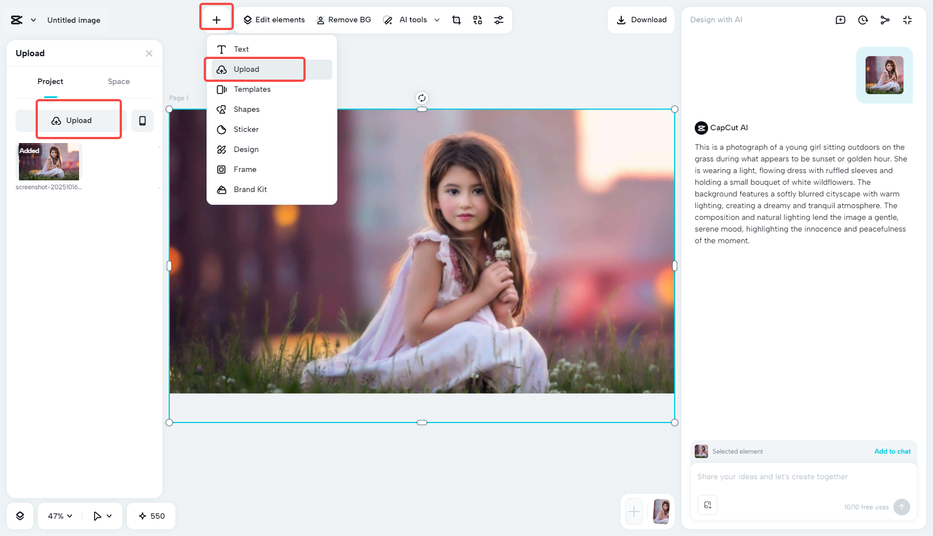
Task: Click the Layers icon at bottom left
Action: [20, 515]
